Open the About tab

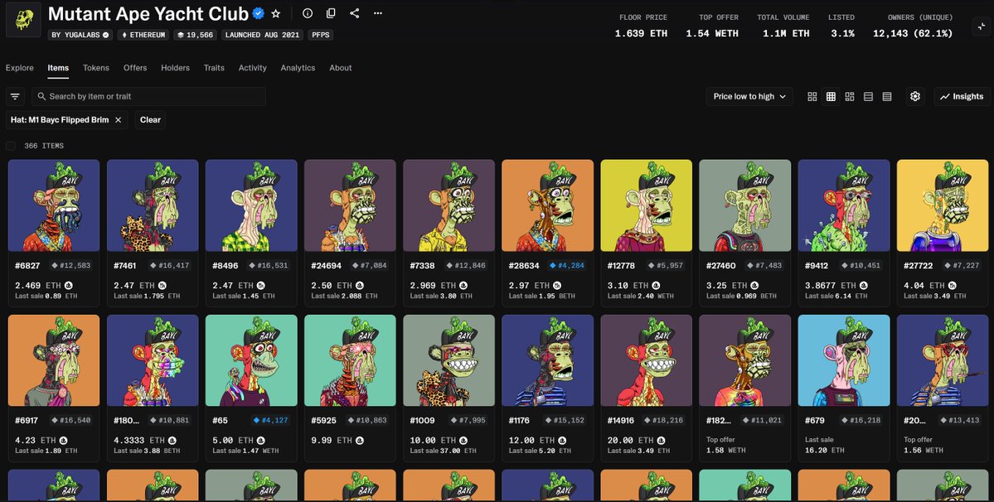tap(341, 68)
